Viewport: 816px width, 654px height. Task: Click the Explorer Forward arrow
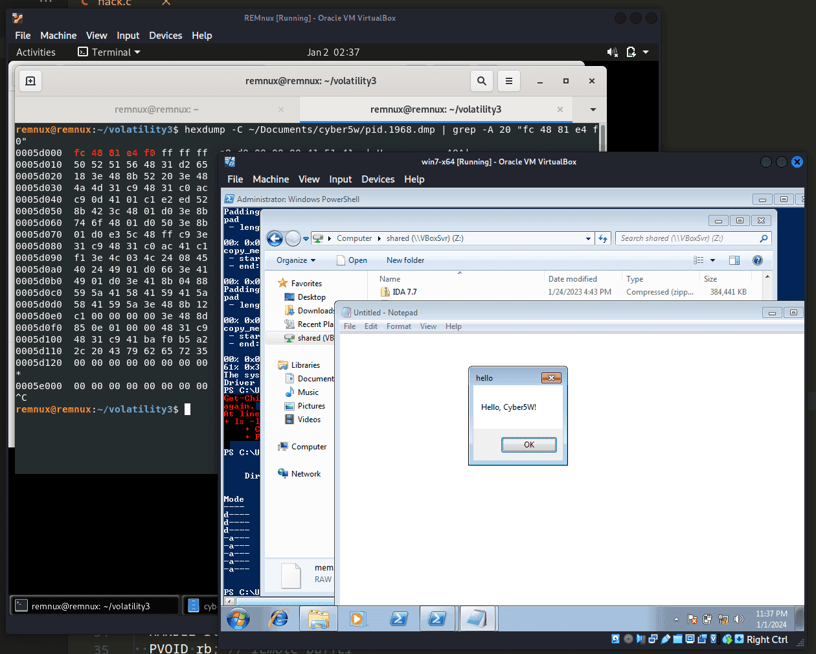[293, 239]
